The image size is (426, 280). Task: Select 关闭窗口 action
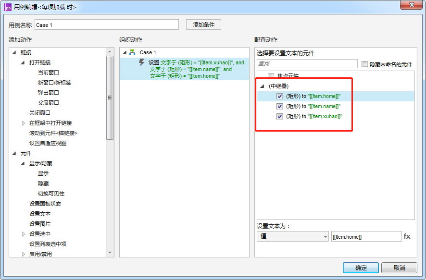pos(39,112)
